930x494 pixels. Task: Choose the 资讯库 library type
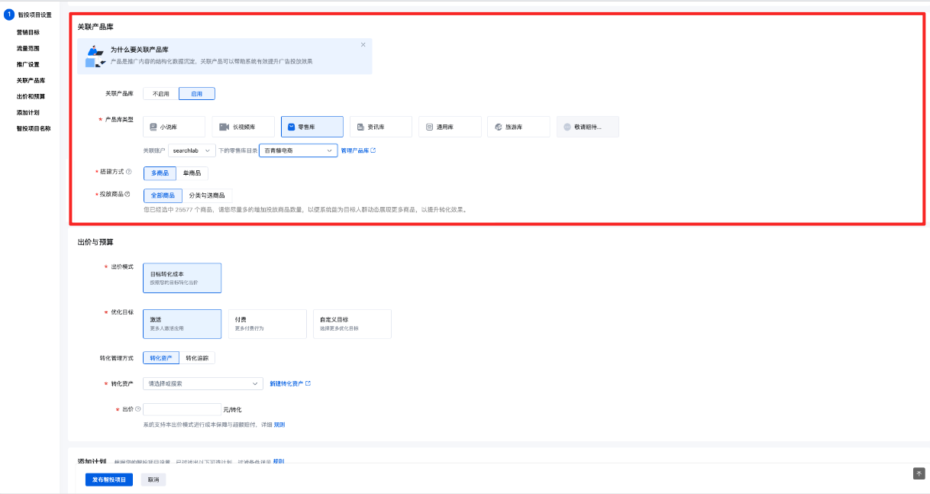pos(380,127)
